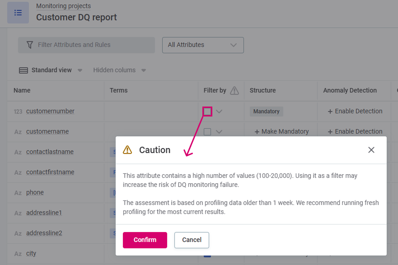
Task: Click the 123 numeric type icon for customernumber
Action: click(18, 111)
